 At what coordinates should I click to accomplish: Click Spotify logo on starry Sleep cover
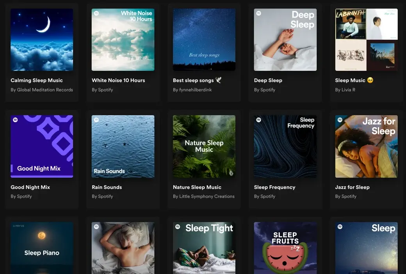click(x=340, y=227)
